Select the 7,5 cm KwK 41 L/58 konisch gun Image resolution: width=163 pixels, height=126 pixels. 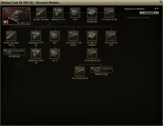(73, 36)
